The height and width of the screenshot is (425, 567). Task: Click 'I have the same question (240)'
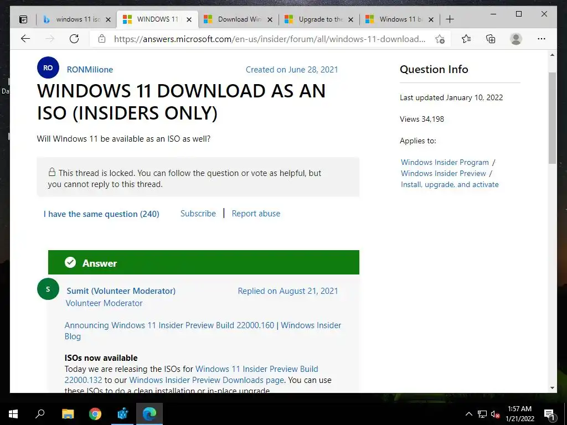pos(101,214)
